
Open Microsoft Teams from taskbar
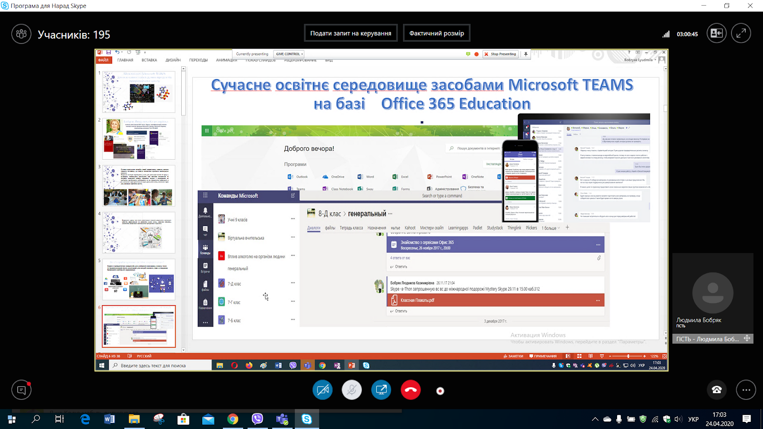tap(282, 419)
